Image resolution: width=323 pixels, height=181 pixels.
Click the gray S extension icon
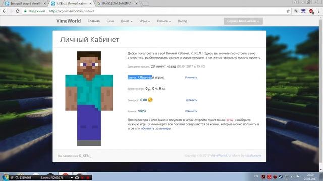[296, 11]
